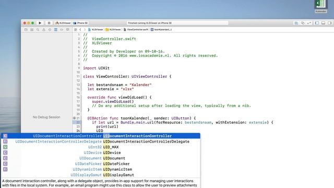
Task: Open related items grid menu in jump bar
Action: (75, 30)
